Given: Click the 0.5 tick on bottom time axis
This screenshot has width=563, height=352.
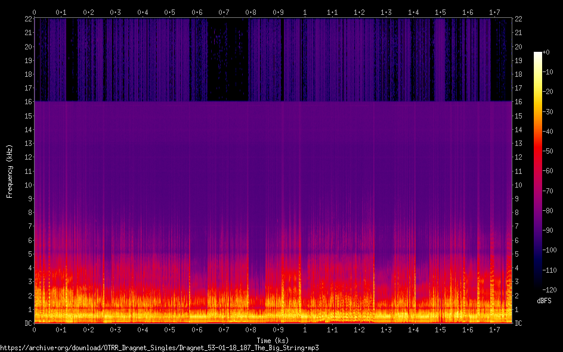Looking at the screenshot, I should pos(170,329).
